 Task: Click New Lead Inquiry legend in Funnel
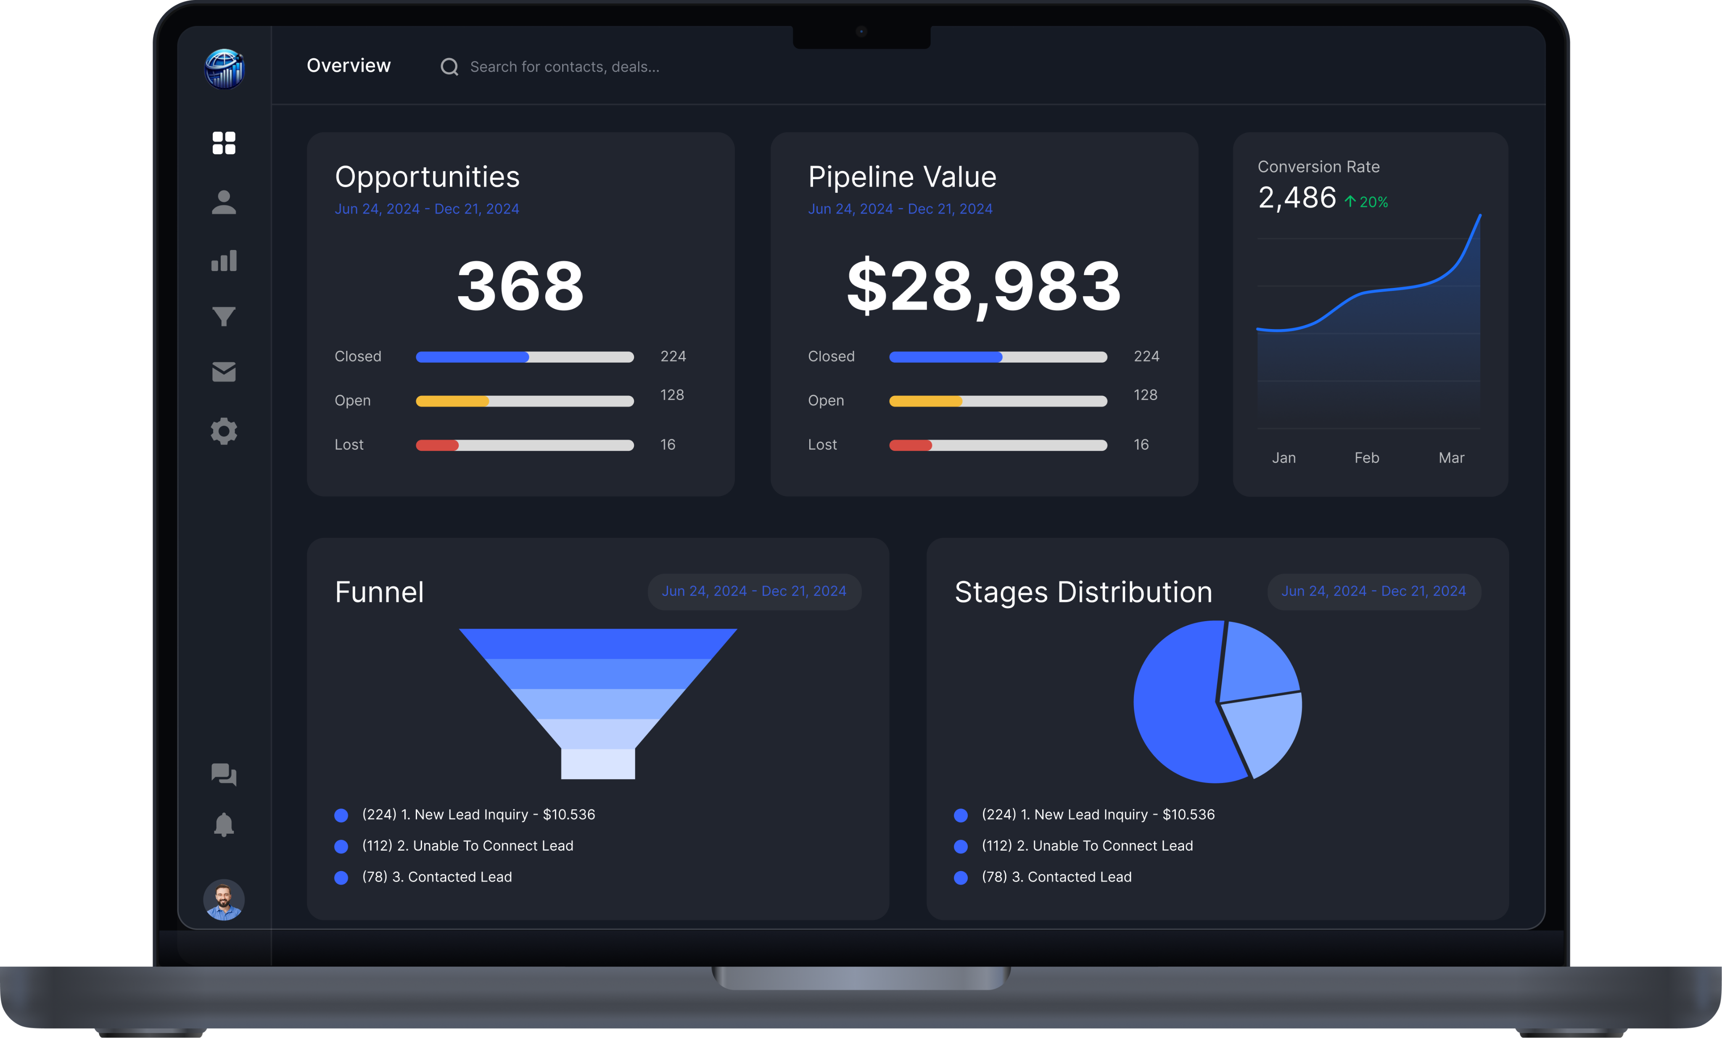478,814
